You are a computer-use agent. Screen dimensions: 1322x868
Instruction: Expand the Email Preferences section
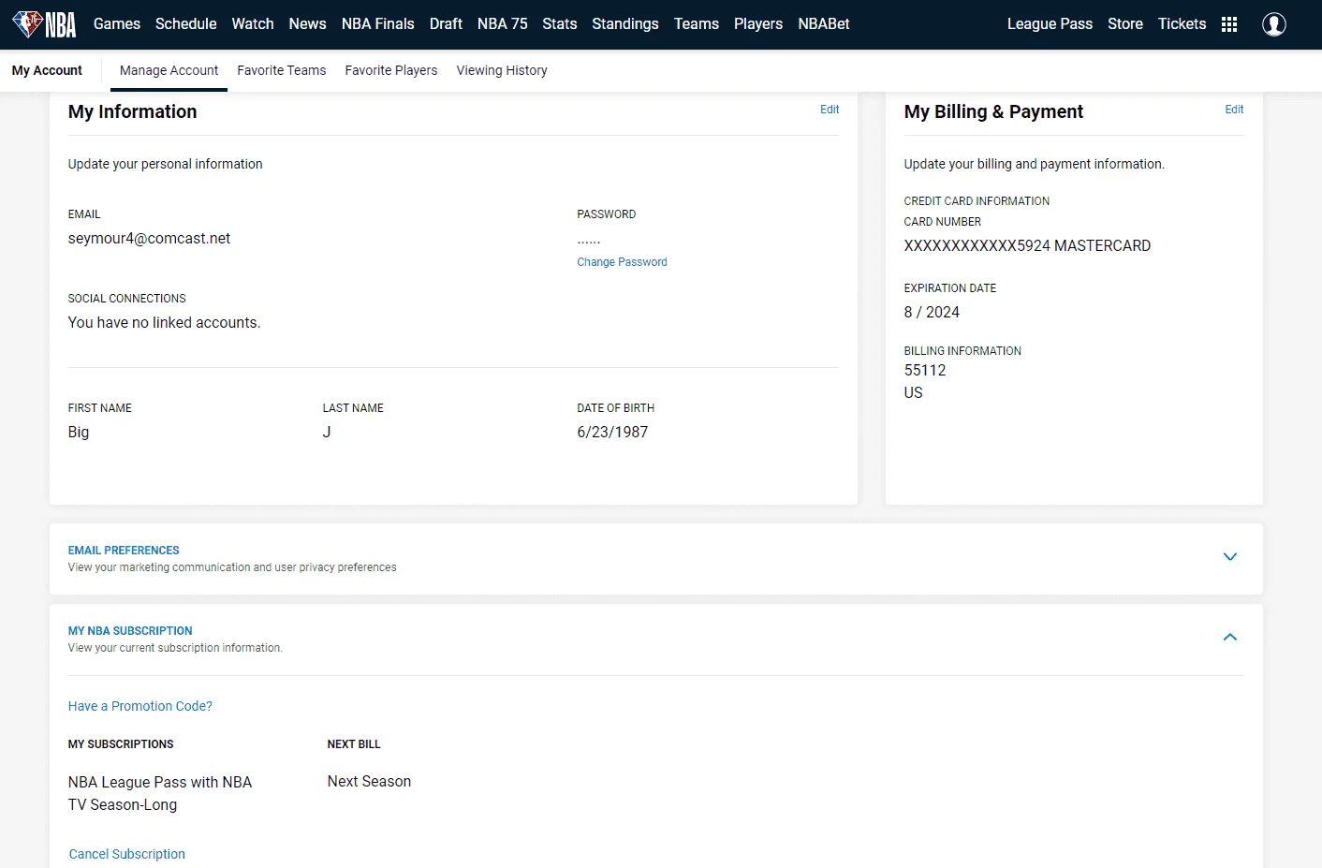(1230, 557)
